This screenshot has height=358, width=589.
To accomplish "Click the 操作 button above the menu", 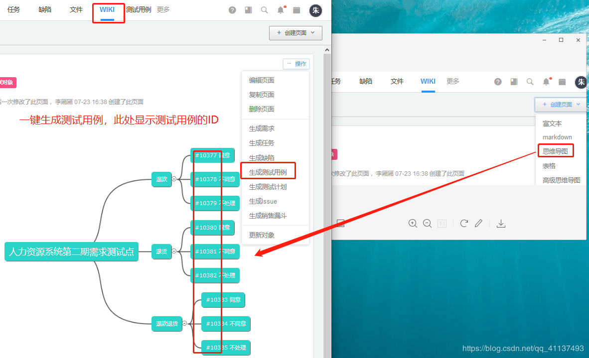I will coord(296,64).
